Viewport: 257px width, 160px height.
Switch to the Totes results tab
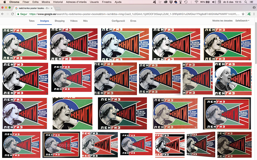(32, 21)
